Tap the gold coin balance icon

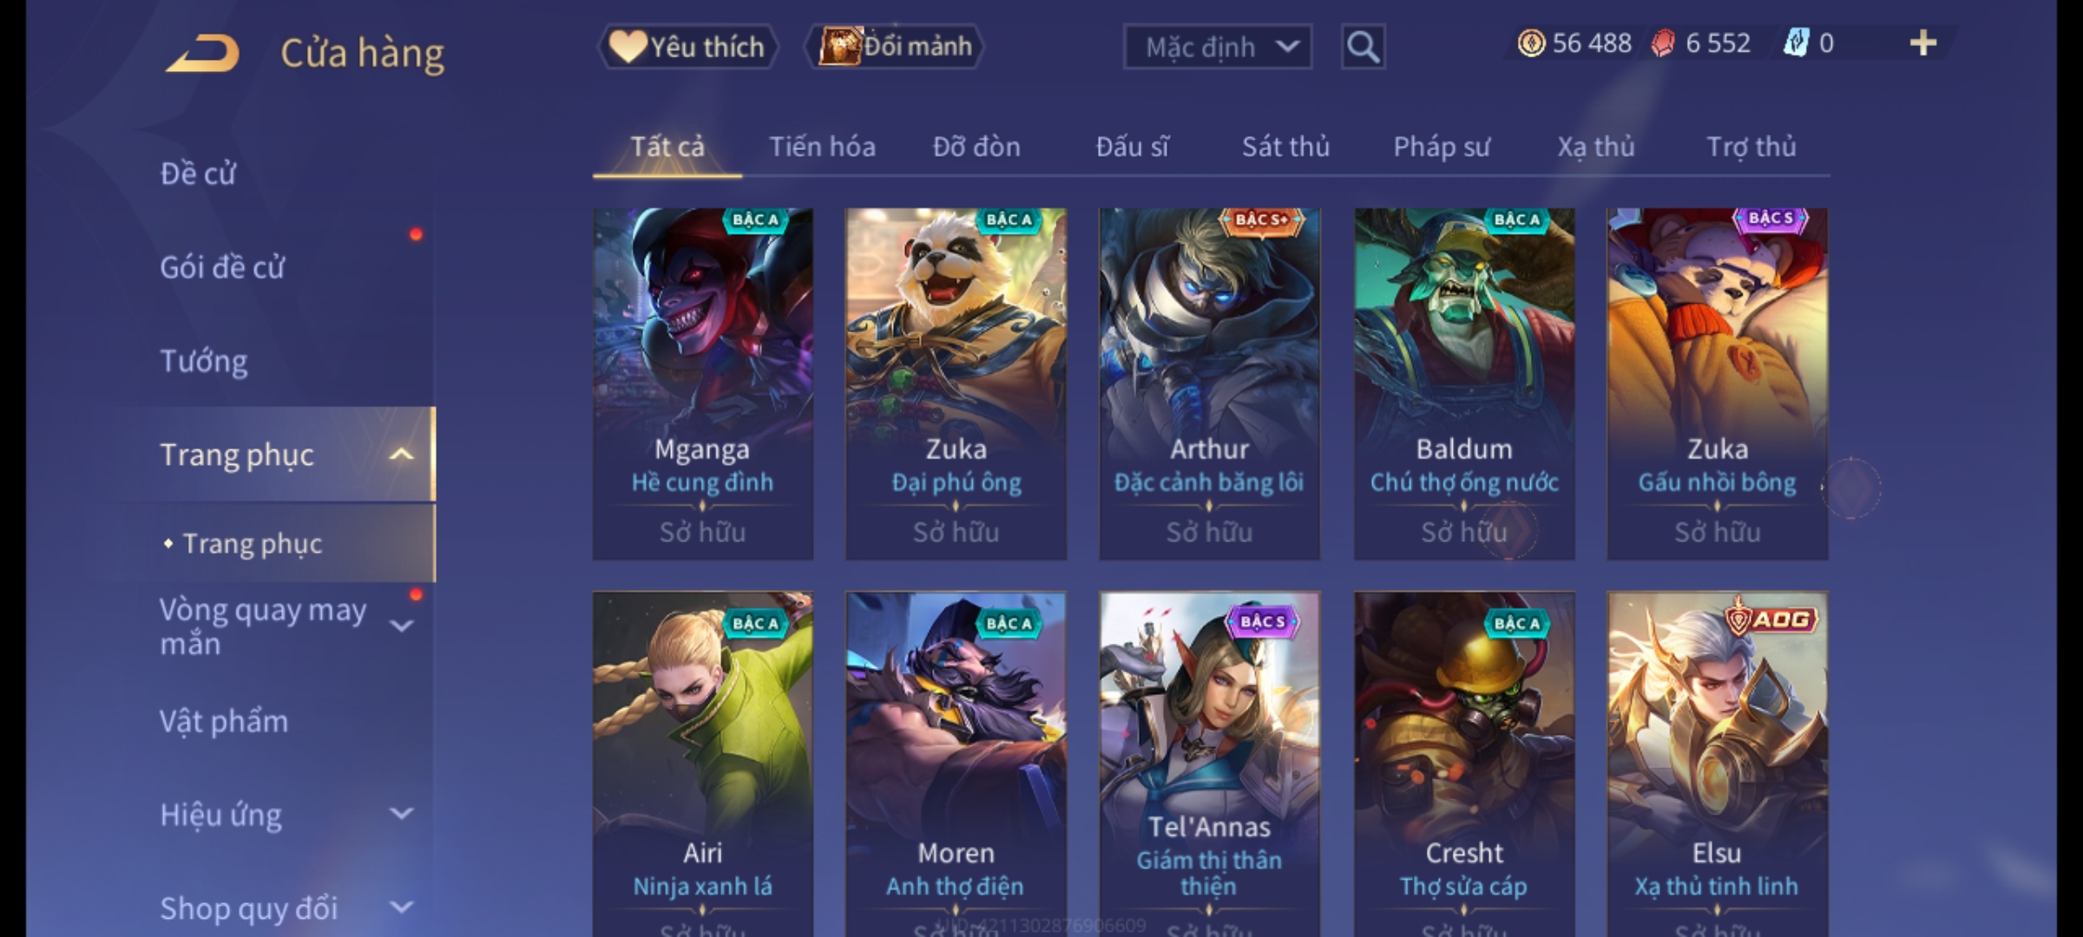1531,43
